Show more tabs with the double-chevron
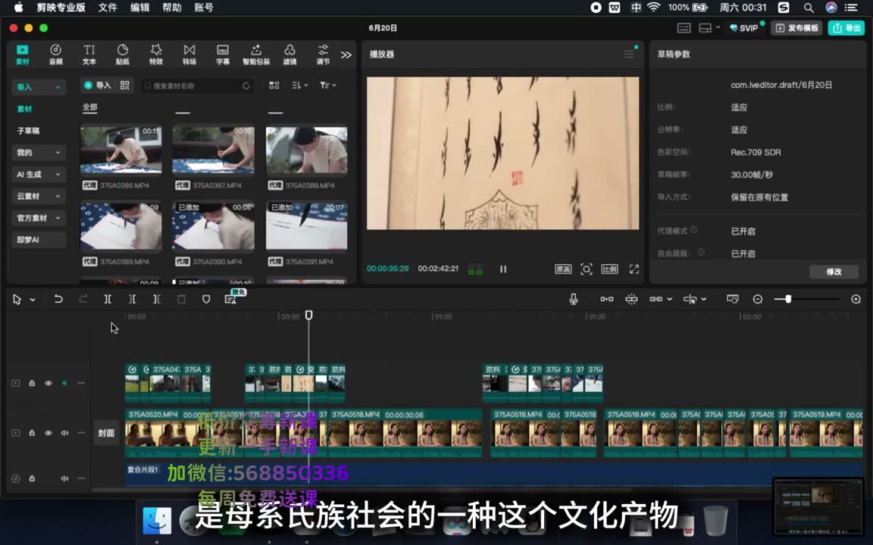Viewport: 873px width, 545px height. (x=346, y=55)
